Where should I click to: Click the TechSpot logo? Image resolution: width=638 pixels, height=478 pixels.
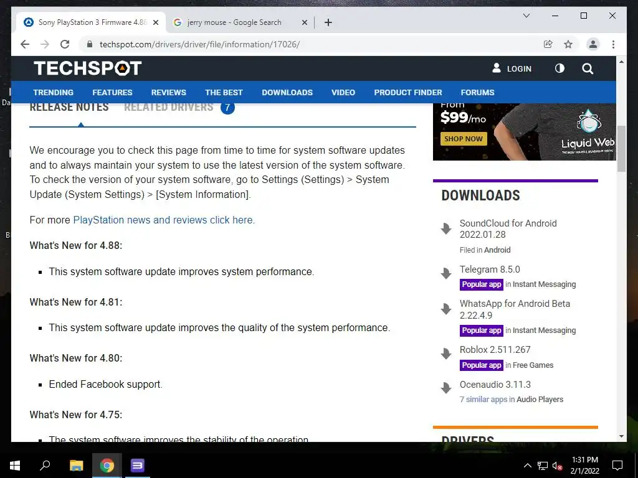pos(87,68)
